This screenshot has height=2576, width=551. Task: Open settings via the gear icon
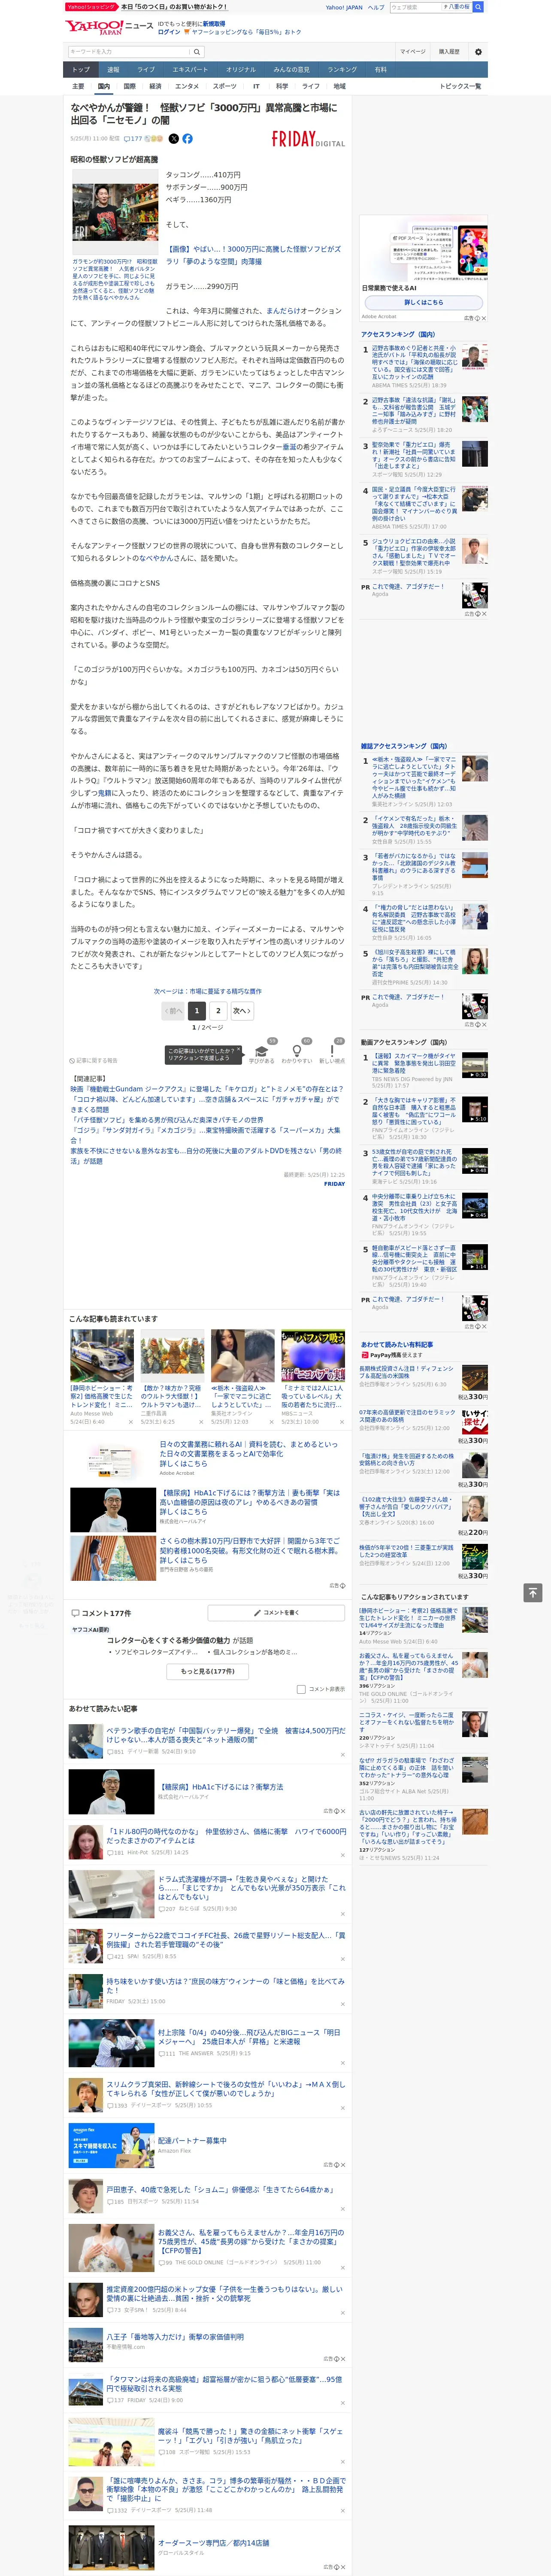point(478,51)
